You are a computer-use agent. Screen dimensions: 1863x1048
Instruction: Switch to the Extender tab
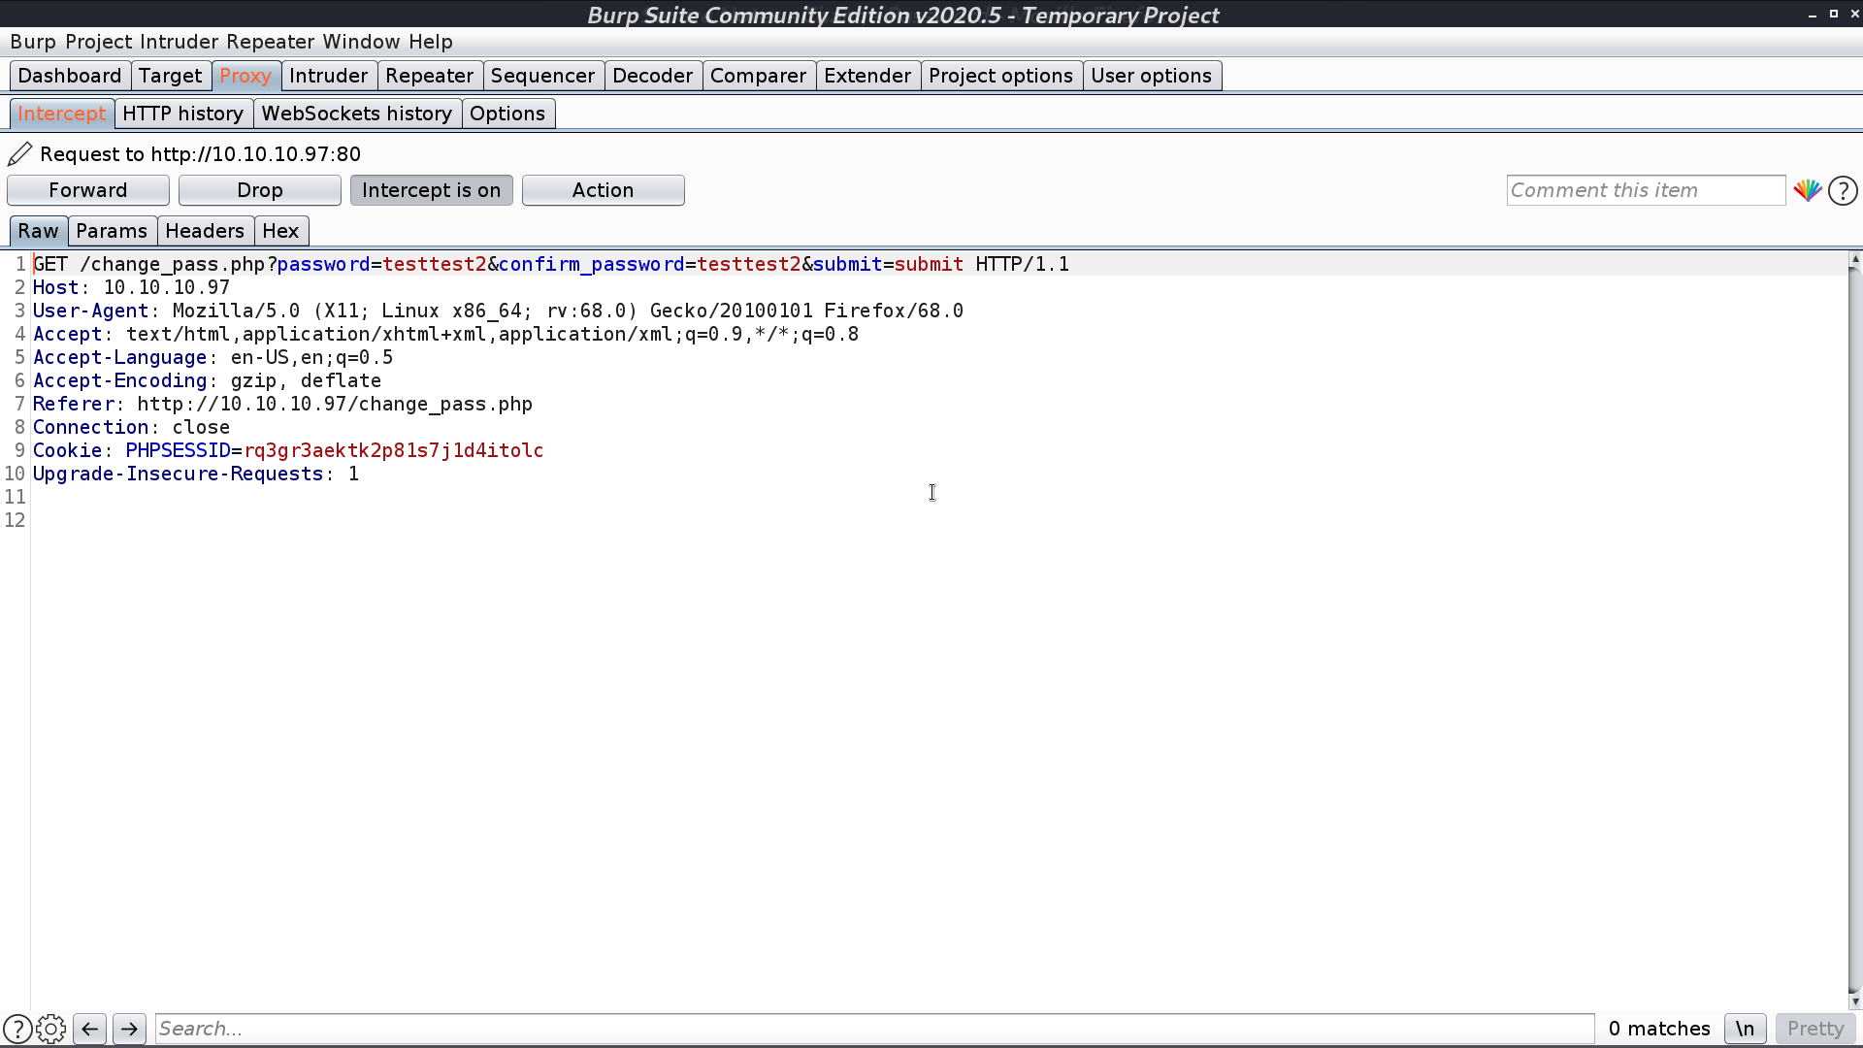point(867,76)
